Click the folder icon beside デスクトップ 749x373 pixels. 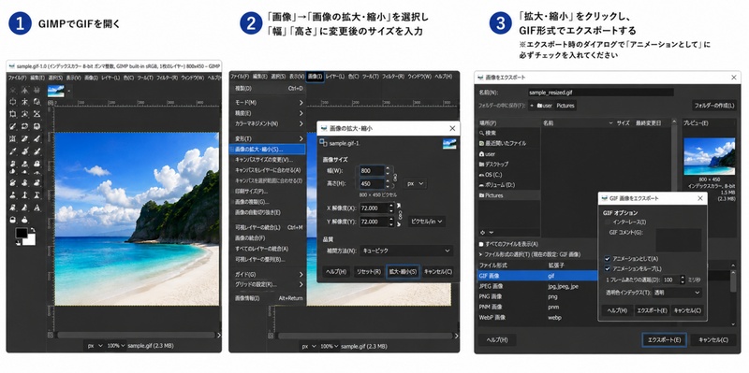482,165
